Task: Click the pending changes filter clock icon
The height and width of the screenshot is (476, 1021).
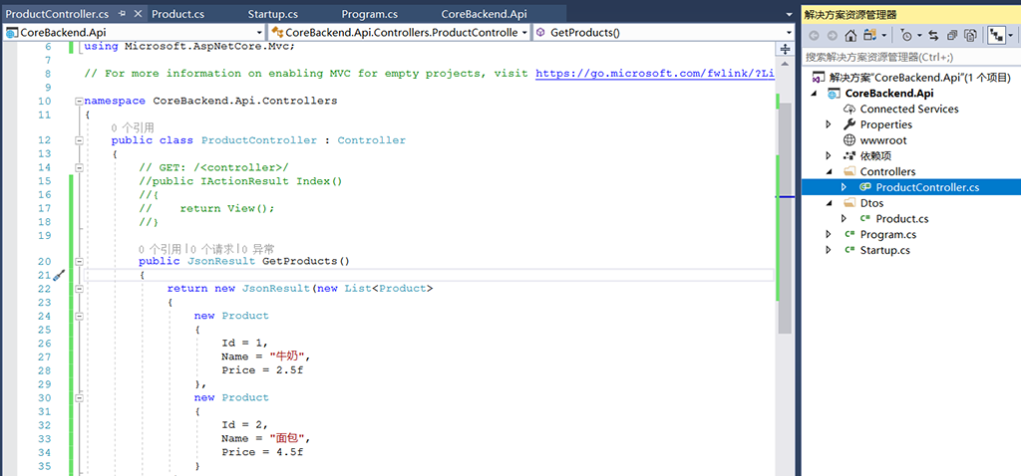Action: pyautogui.click(x=905, y=35)
